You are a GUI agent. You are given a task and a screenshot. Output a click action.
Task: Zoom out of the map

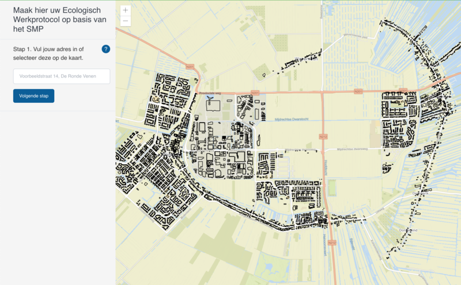tap(126, 21)
